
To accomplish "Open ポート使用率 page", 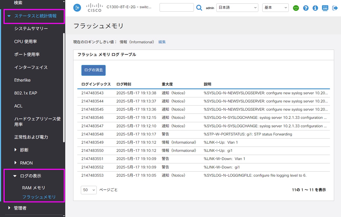I will [27, 54].
